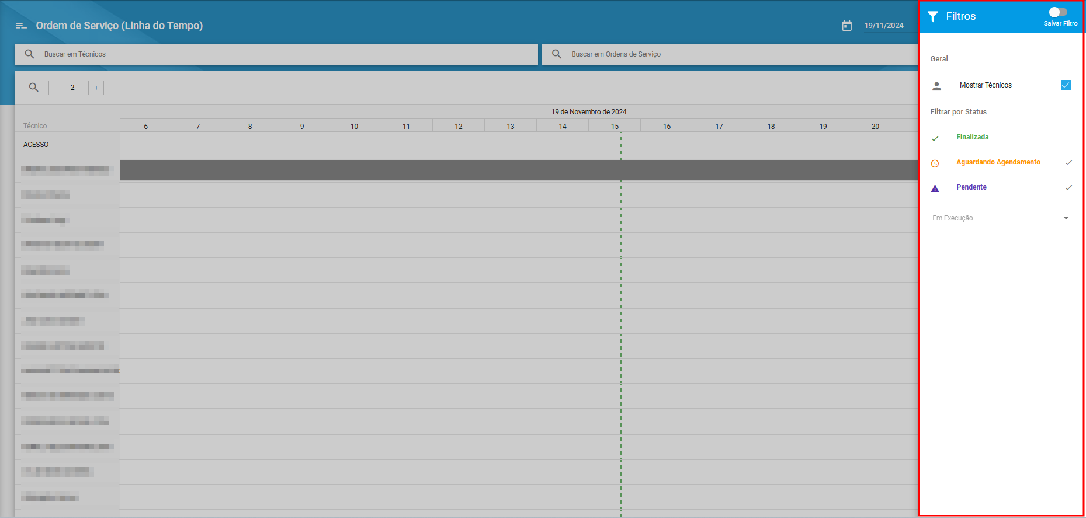Open the hamburger menu icon beside the title
This screenshot has height=518, width=1086.
pos(21,26)
